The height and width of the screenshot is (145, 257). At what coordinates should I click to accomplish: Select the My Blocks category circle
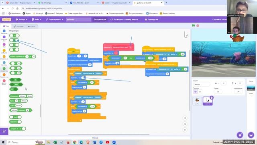click(x=4, y=81)
